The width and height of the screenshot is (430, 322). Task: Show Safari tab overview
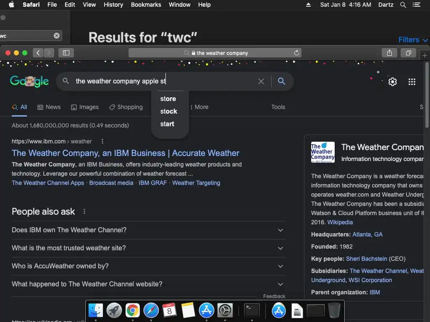pyautogui.click(x=409, y=53)
